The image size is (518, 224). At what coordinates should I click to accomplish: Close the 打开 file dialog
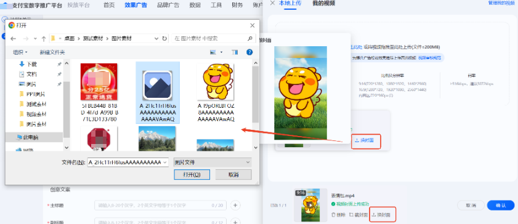coord(253,25)
